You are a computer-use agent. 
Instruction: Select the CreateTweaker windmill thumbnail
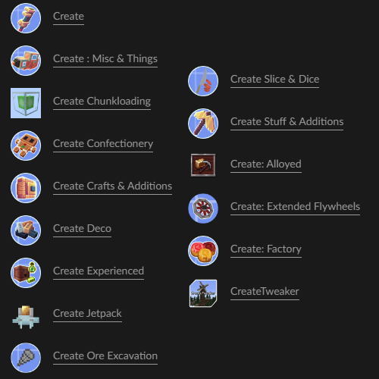point(203,293)
